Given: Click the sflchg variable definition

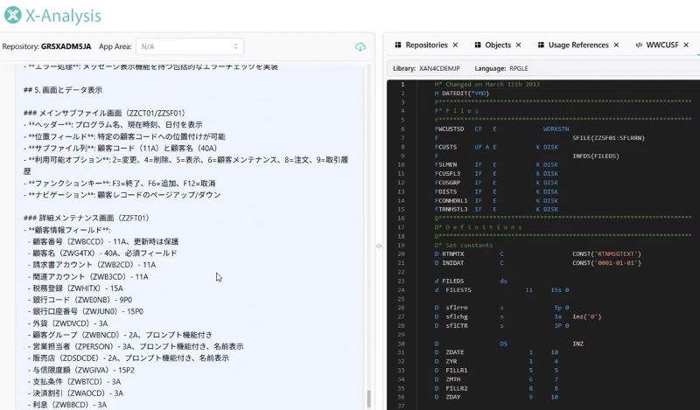Looking at the screenshot, I should pyautogui.click(x=518, y=316).
